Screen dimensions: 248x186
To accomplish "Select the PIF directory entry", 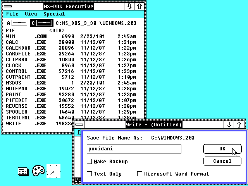I will point(35,30).
